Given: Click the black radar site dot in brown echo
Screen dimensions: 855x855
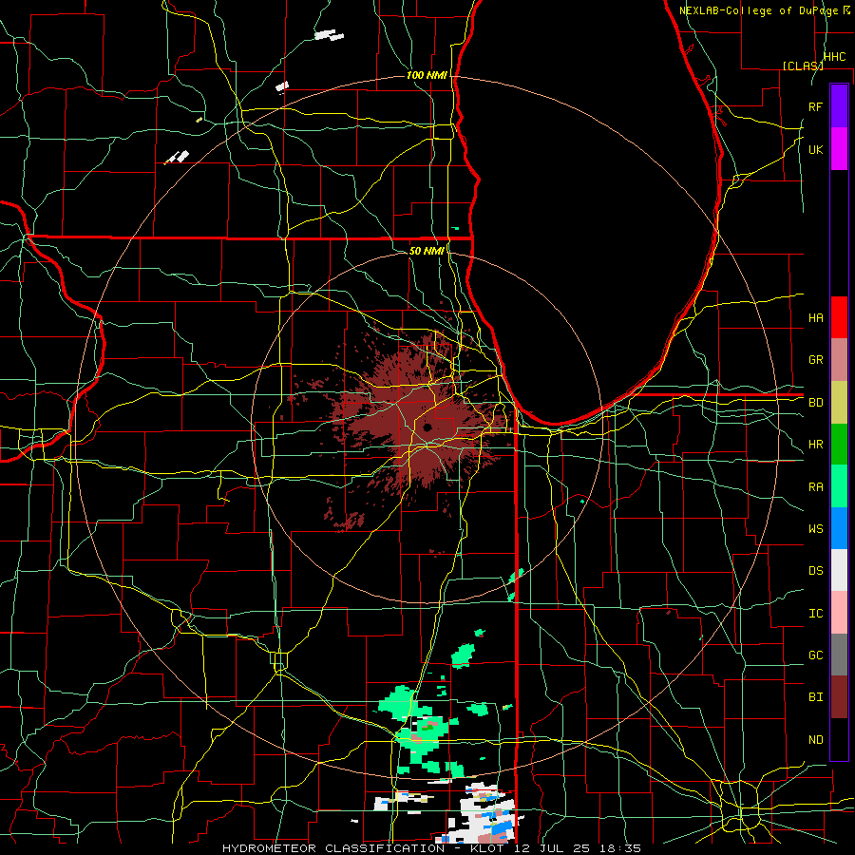Looking at the screenshot, I should (427, 427).
